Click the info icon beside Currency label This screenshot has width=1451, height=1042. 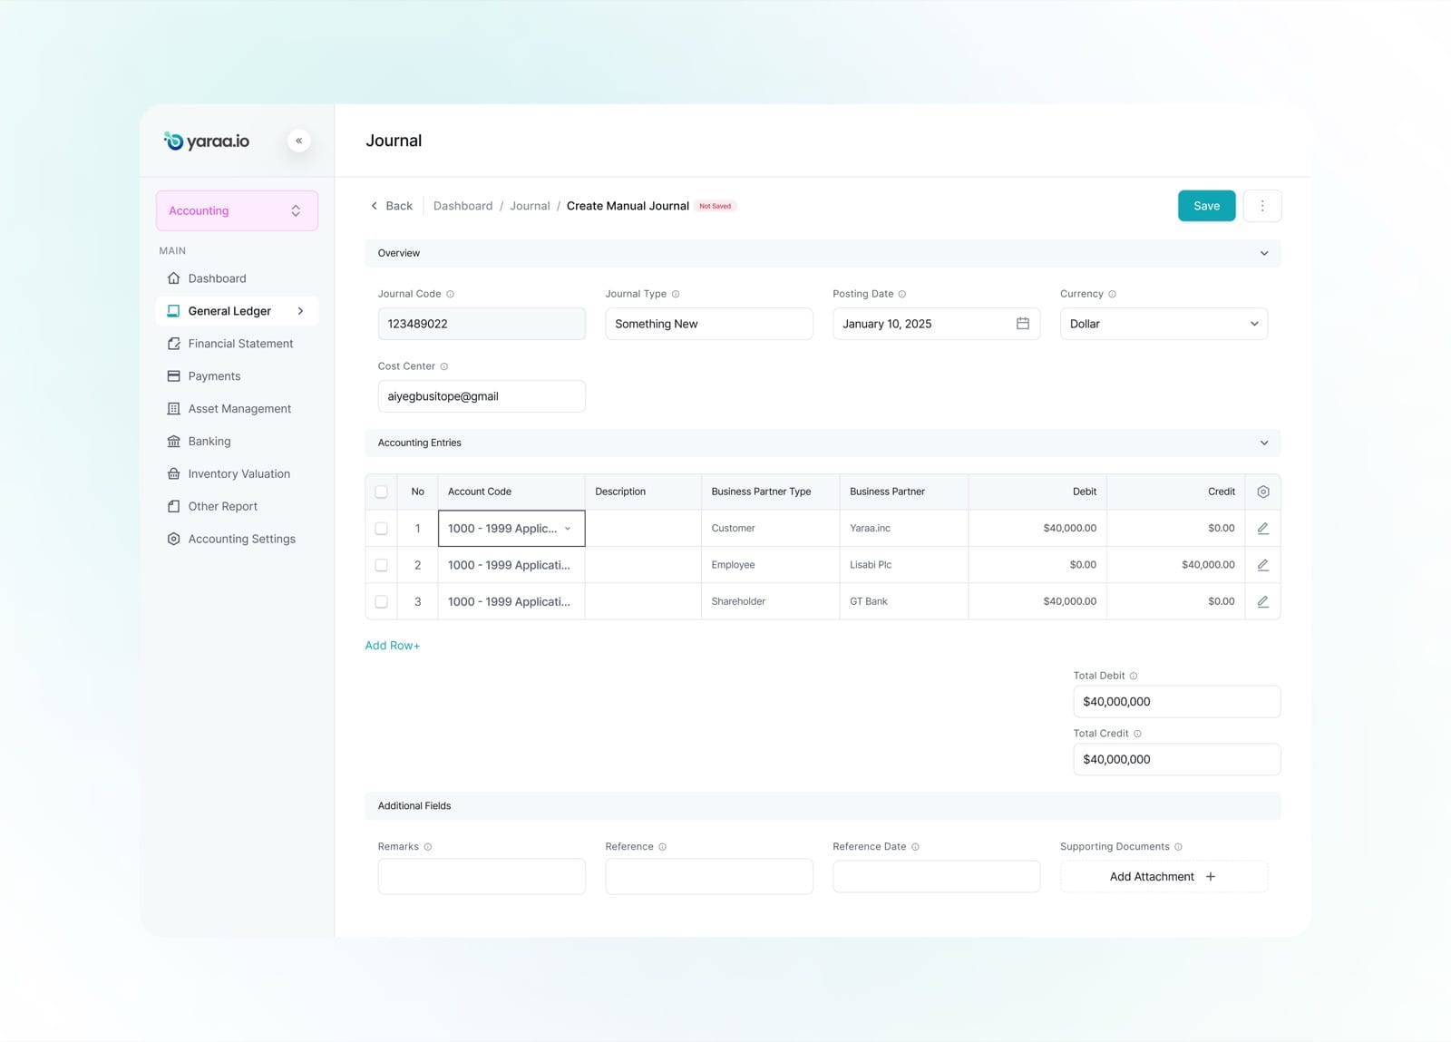(x=1112, y=294)
